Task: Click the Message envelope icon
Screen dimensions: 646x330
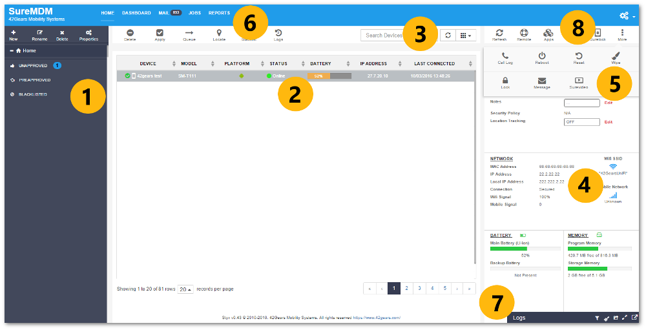Action: click(542, 81)
